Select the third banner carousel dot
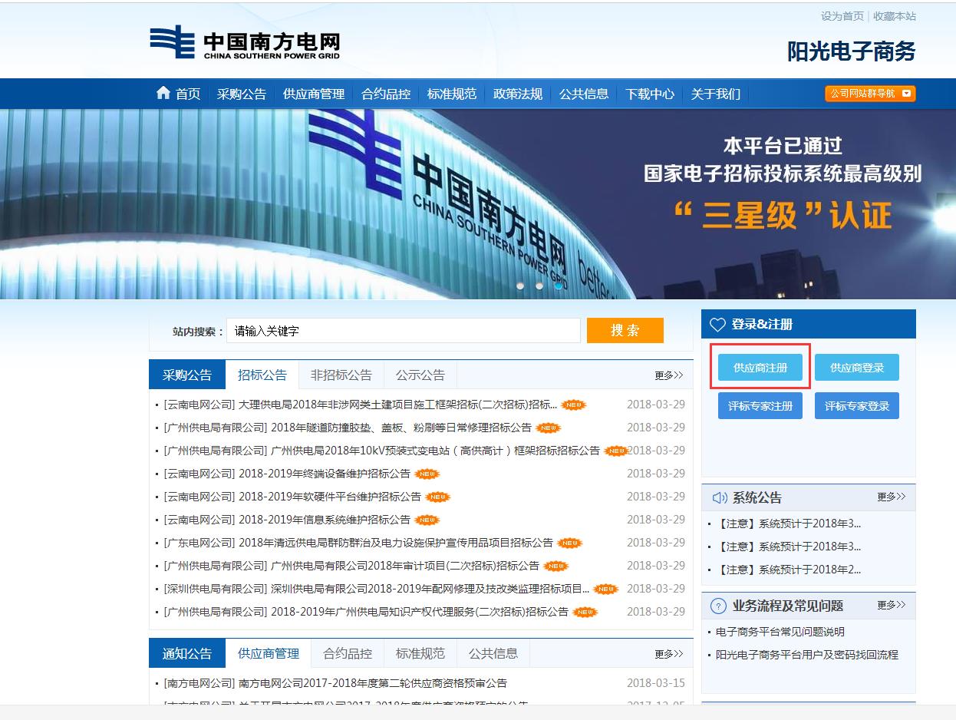 pyautogui.click(x=559, y=286)
